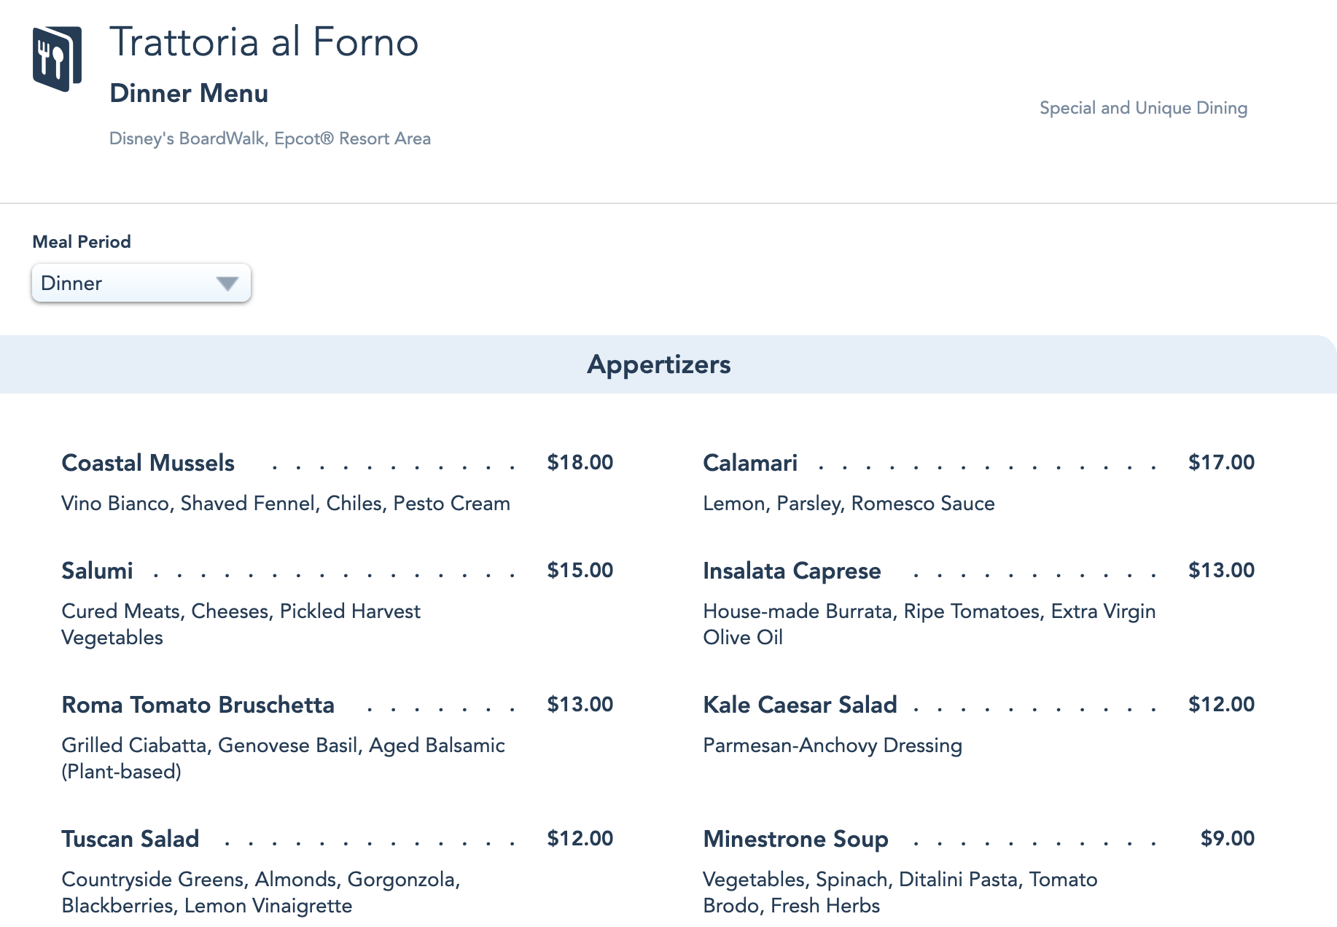
Task: Click the dropdown arrow next to Dinner
Action: pos(227,283)
